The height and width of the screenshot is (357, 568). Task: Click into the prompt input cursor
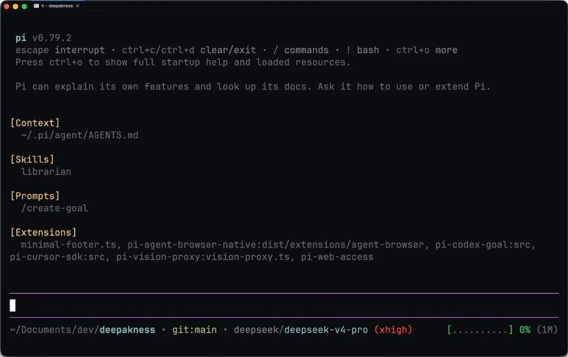pos(13,305)
